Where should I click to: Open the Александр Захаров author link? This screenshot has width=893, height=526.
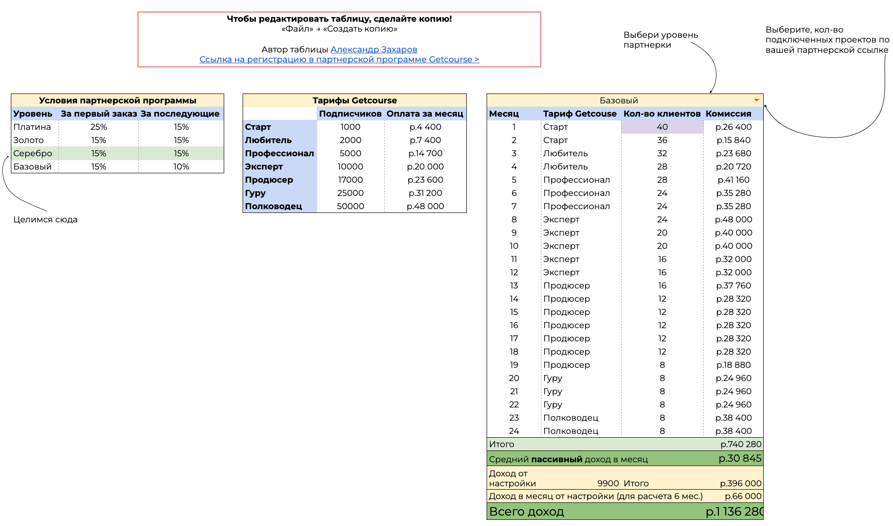point(374,50)
